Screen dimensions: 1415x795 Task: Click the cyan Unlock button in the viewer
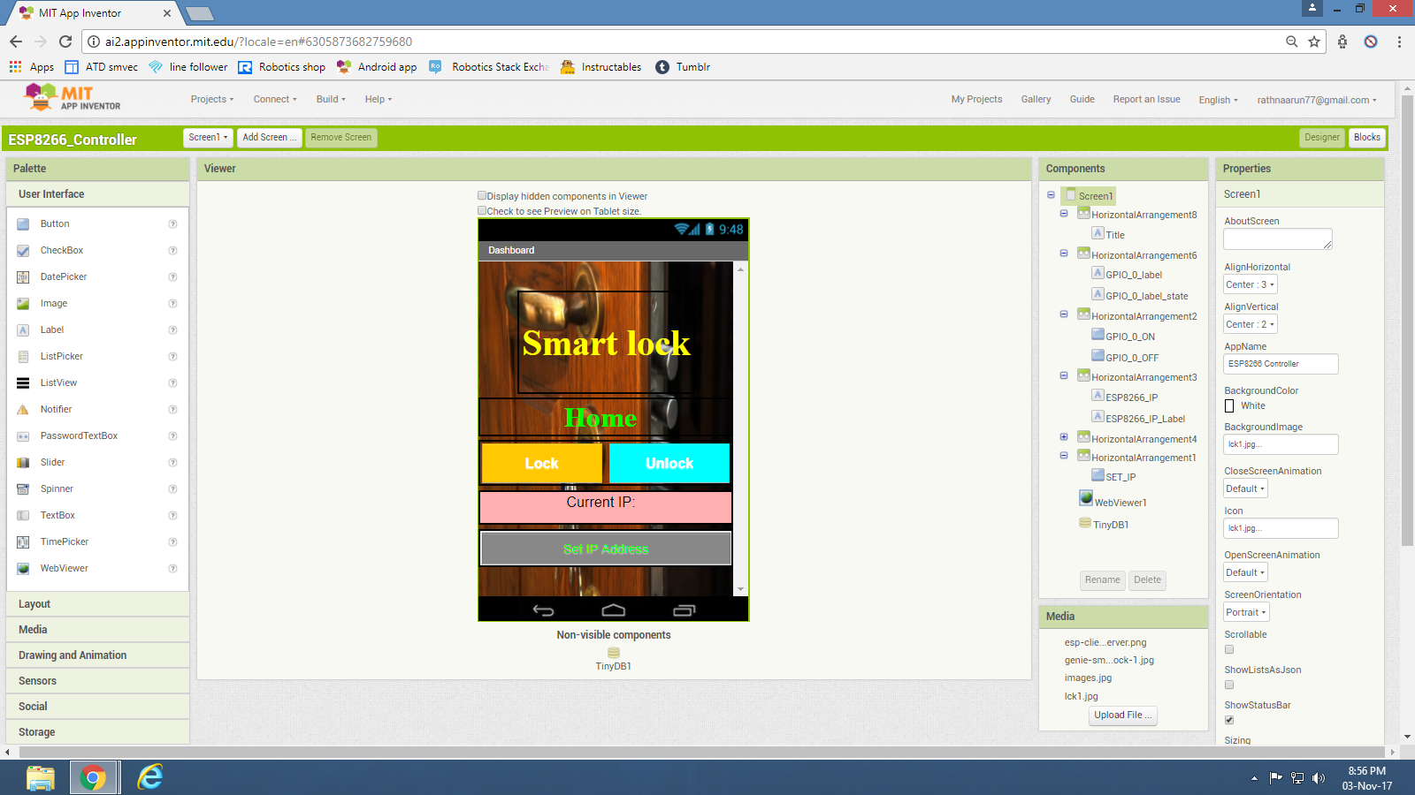(669, 463)
